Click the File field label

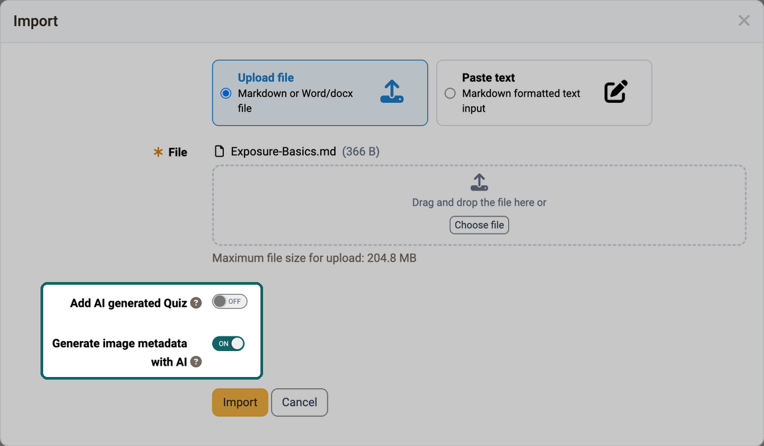click(178, 153)
